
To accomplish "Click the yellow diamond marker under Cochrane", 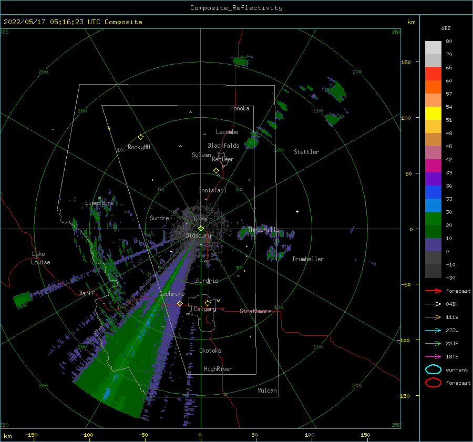I will 180,303.
